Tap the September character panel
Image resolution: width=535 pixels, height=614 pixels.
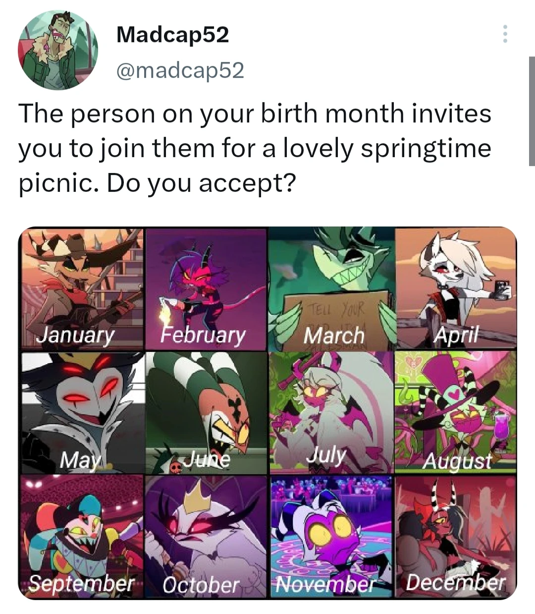[x=82, y=536]
